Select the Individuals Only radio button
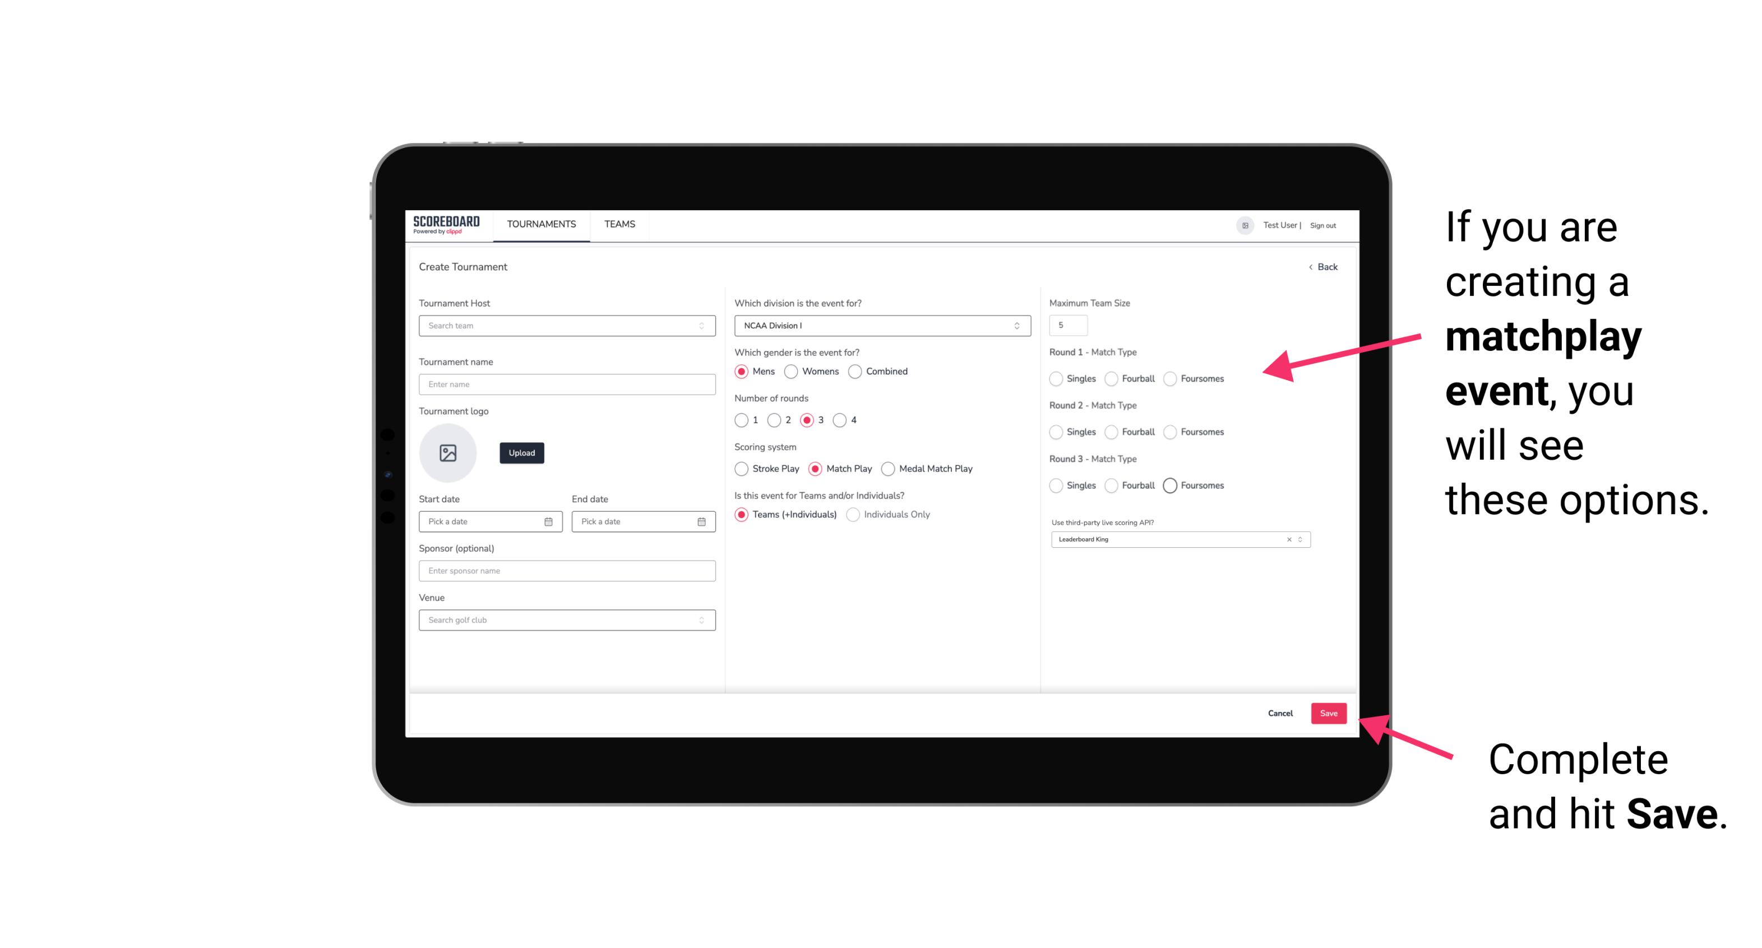This screenshot has height=948, width=1762. tap(854, 515)
